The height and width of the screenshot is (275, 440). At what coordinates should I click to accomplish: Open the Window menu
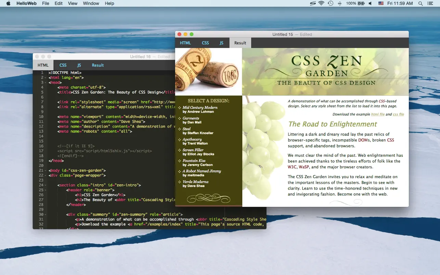(91, 3)
